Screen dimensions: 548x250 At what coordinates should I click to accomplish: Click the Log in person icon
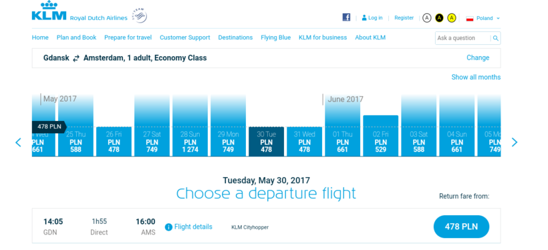coord(364,17)
